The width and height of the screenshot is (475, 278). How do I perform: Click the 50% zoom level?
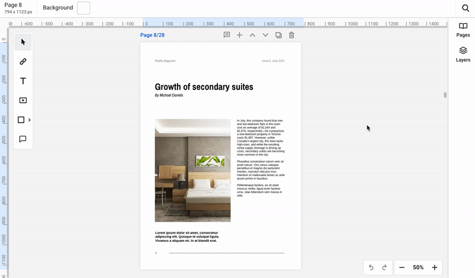point(418,267)
